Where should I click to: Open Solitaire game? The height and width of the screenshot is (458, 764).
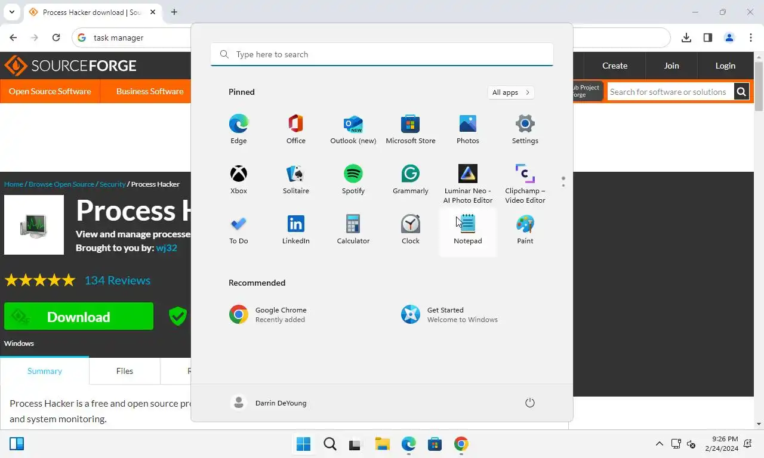pos(296,180)
